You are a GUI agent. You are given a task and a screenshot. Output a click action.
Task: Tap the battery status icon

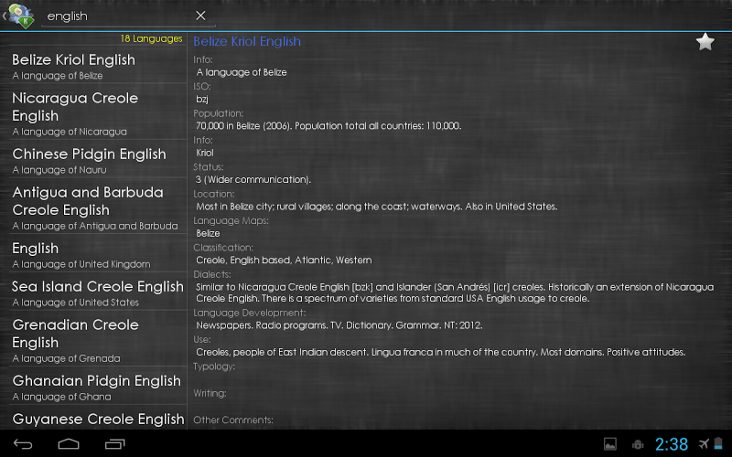pyautogui.click(x=718, y=443)
